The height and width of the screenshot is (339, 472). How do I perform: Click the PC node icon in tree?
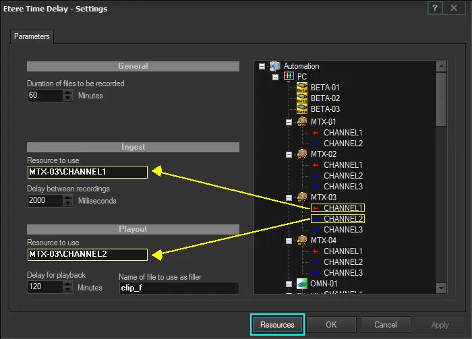[288, 77]
